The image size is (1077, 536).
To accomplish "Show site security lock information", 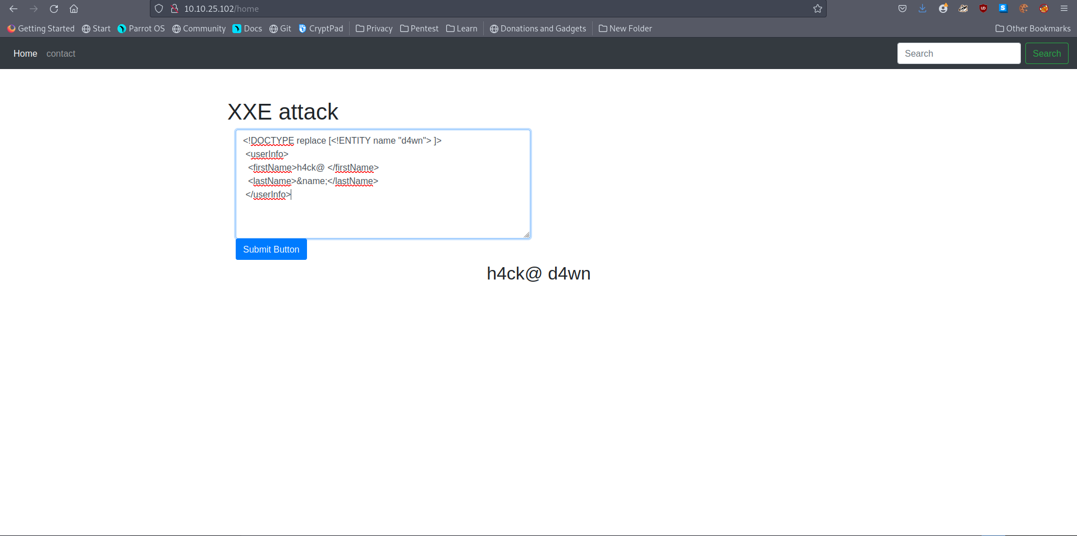I will (x=175, y=9).
